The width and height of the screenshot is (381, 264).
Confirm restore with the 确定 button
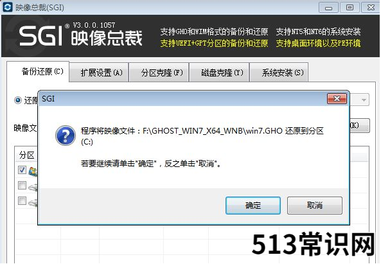253,206
